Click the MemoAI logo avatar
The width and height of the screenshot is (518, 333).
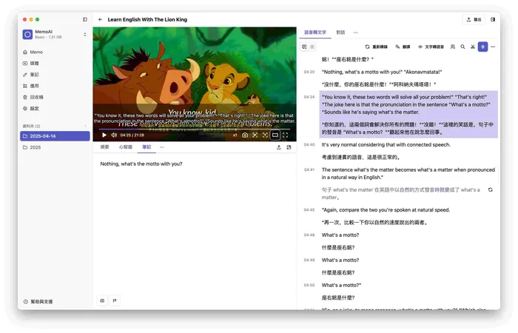click(x=27, y=34)
